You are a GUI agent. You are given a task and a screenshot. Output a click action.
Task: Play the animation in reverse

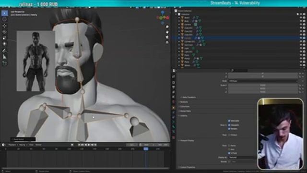(x=85, y=145)
